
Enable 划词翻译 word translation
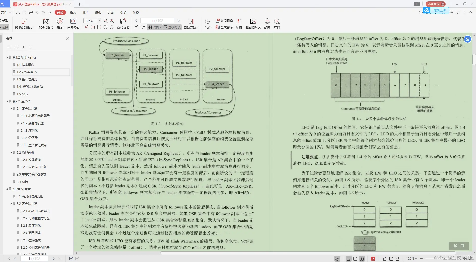tap(224, 21)
